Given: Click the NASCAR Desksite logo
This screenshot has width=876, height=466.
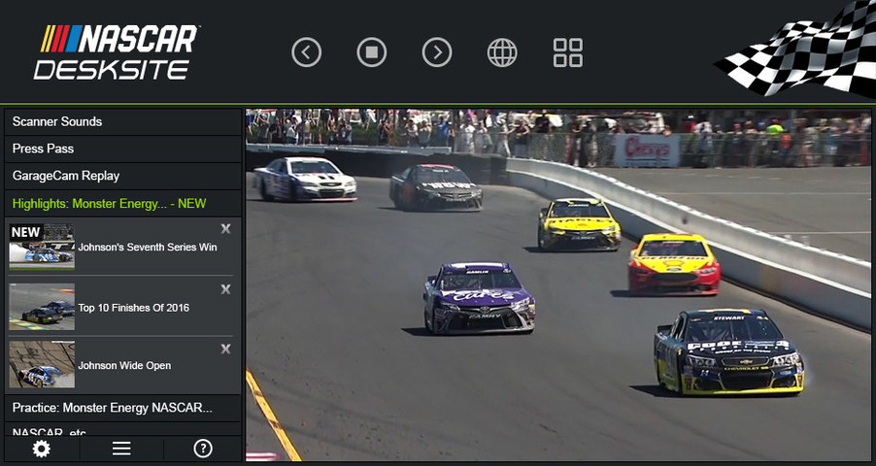Looking at the screenshot, I should coord(117,52).
